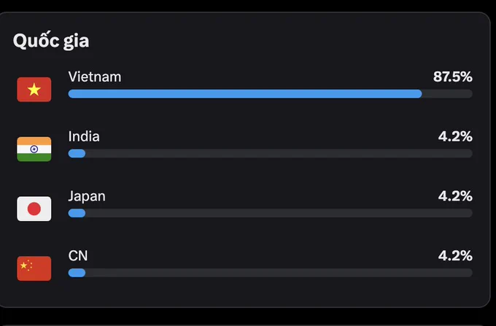Click the empty gray track of India bar
The height and width of the screenshot is (326, 496).
(279, 154)
